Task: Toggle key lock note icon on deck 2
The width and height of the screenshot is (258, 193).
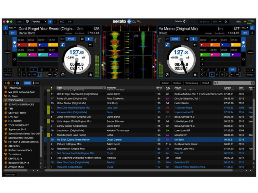Action: [167, 45]
